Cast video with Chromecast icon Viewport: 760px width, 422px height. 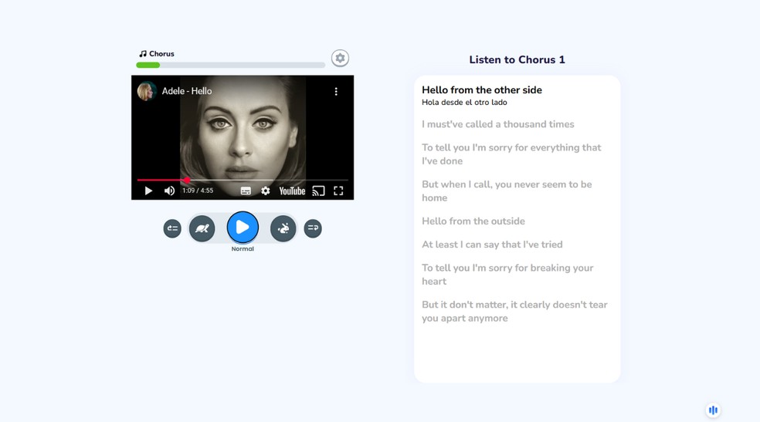(x=318, y=191)
